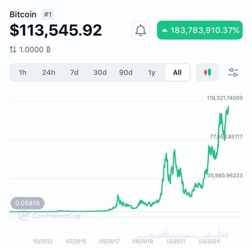
Task: Tap the 1.0000 ₿ conversion value
Action: [x=35, y=50]
